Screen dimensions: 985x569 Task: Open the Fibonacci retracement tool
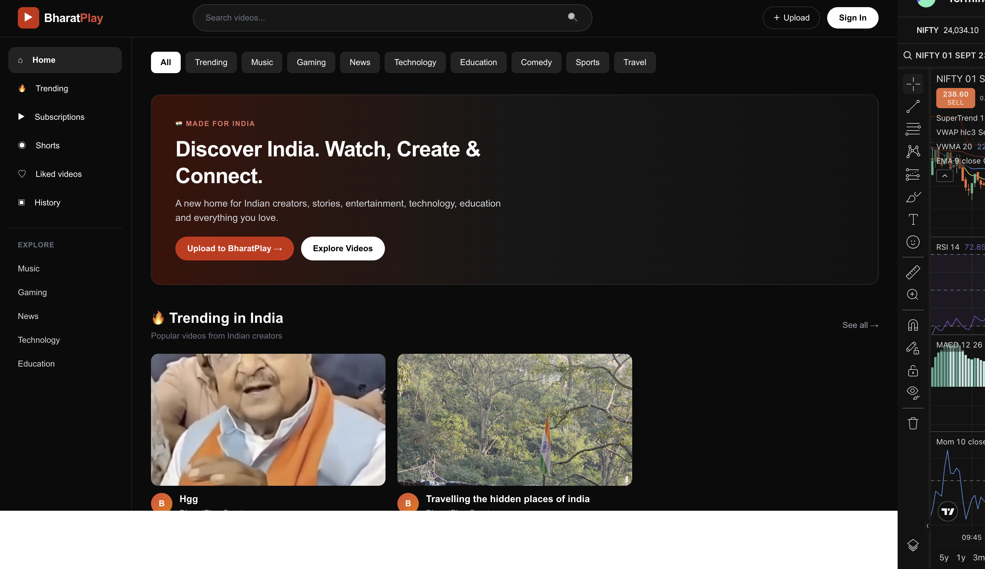coord(913,129)
